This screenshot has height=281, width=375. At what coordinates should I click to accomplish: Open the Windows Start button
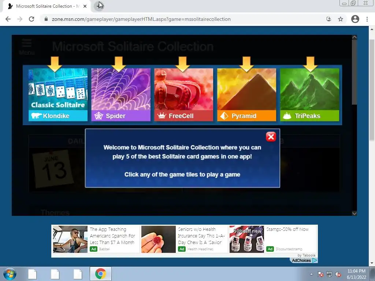pyautogui.click(x=10, y=274)
